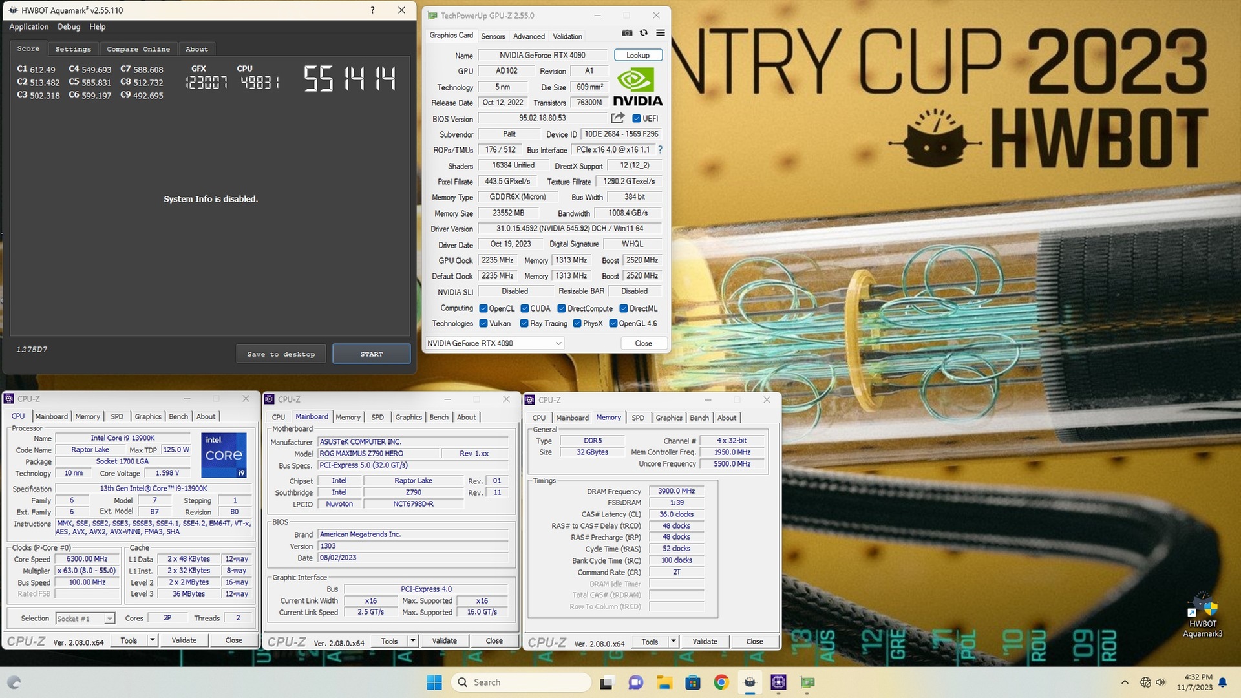The height and width of the screenshot is (698, 1241).
Task: Expand the GPU selector dropdown in GPU-Z
Action: [558, 343]
